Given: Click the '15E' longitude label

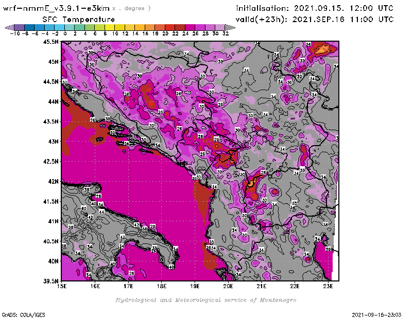Looking at the screenshot, I should pos(62,286).
